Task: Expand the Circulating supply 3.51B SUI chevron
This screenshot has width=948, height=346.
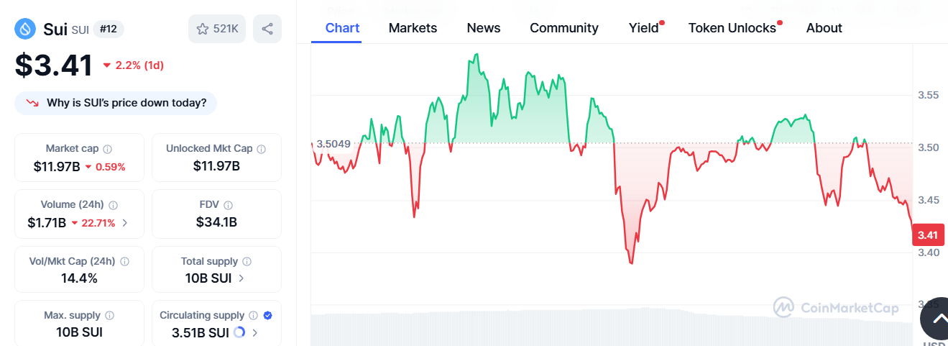Action: (254, 332)
